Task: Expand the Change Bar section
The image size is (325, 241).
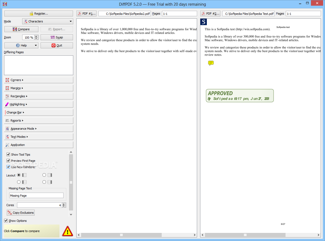Action: 39,112
